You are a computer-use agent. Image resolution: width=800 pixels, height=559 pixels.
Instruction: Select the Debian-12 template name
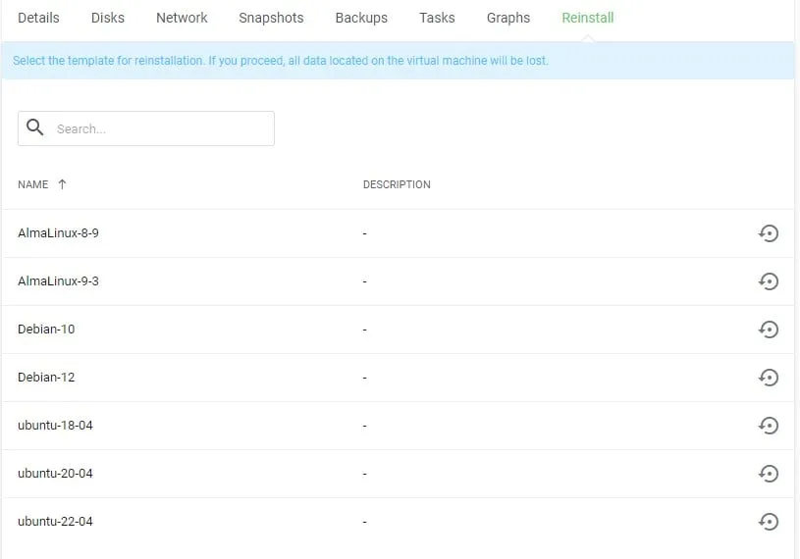pyautogui.click(x=46, y=378)
